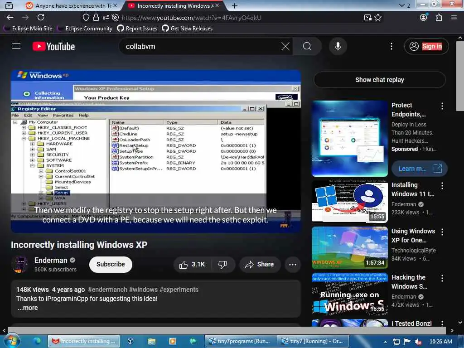Viewport: 464px width, 348px height.
Task: Open options for Hacking the Windows S video
Action: [442, 278]
